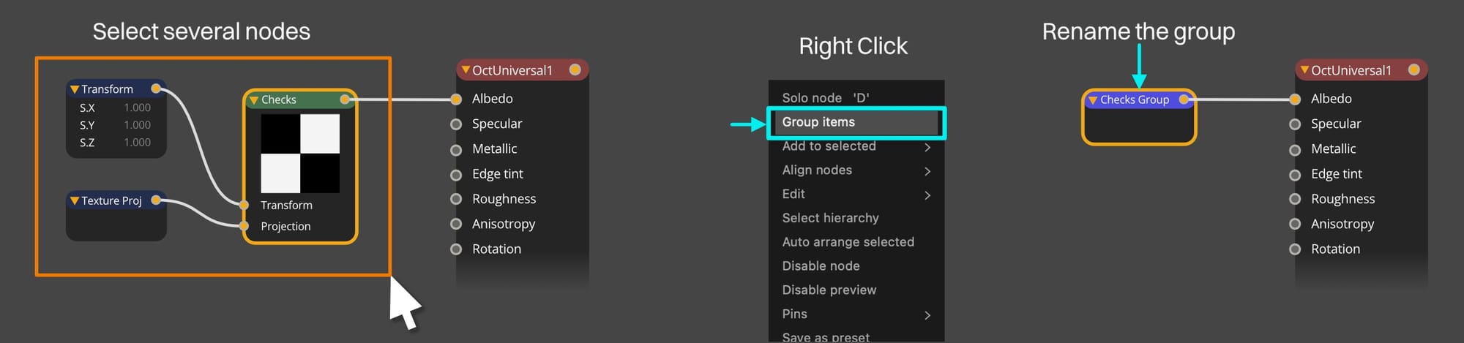
Task: Click the S.Z label in Transform node
Action: click(x=87, y=143)
